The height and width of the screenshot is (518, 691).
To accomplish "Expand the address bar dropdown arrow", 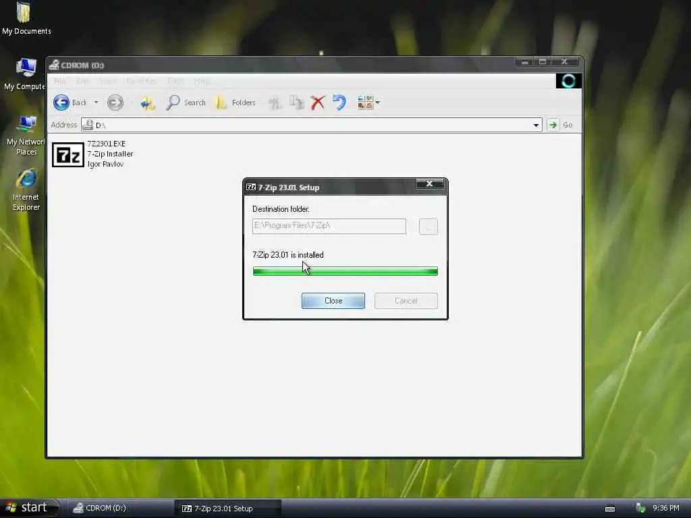I will click(536, 125).
